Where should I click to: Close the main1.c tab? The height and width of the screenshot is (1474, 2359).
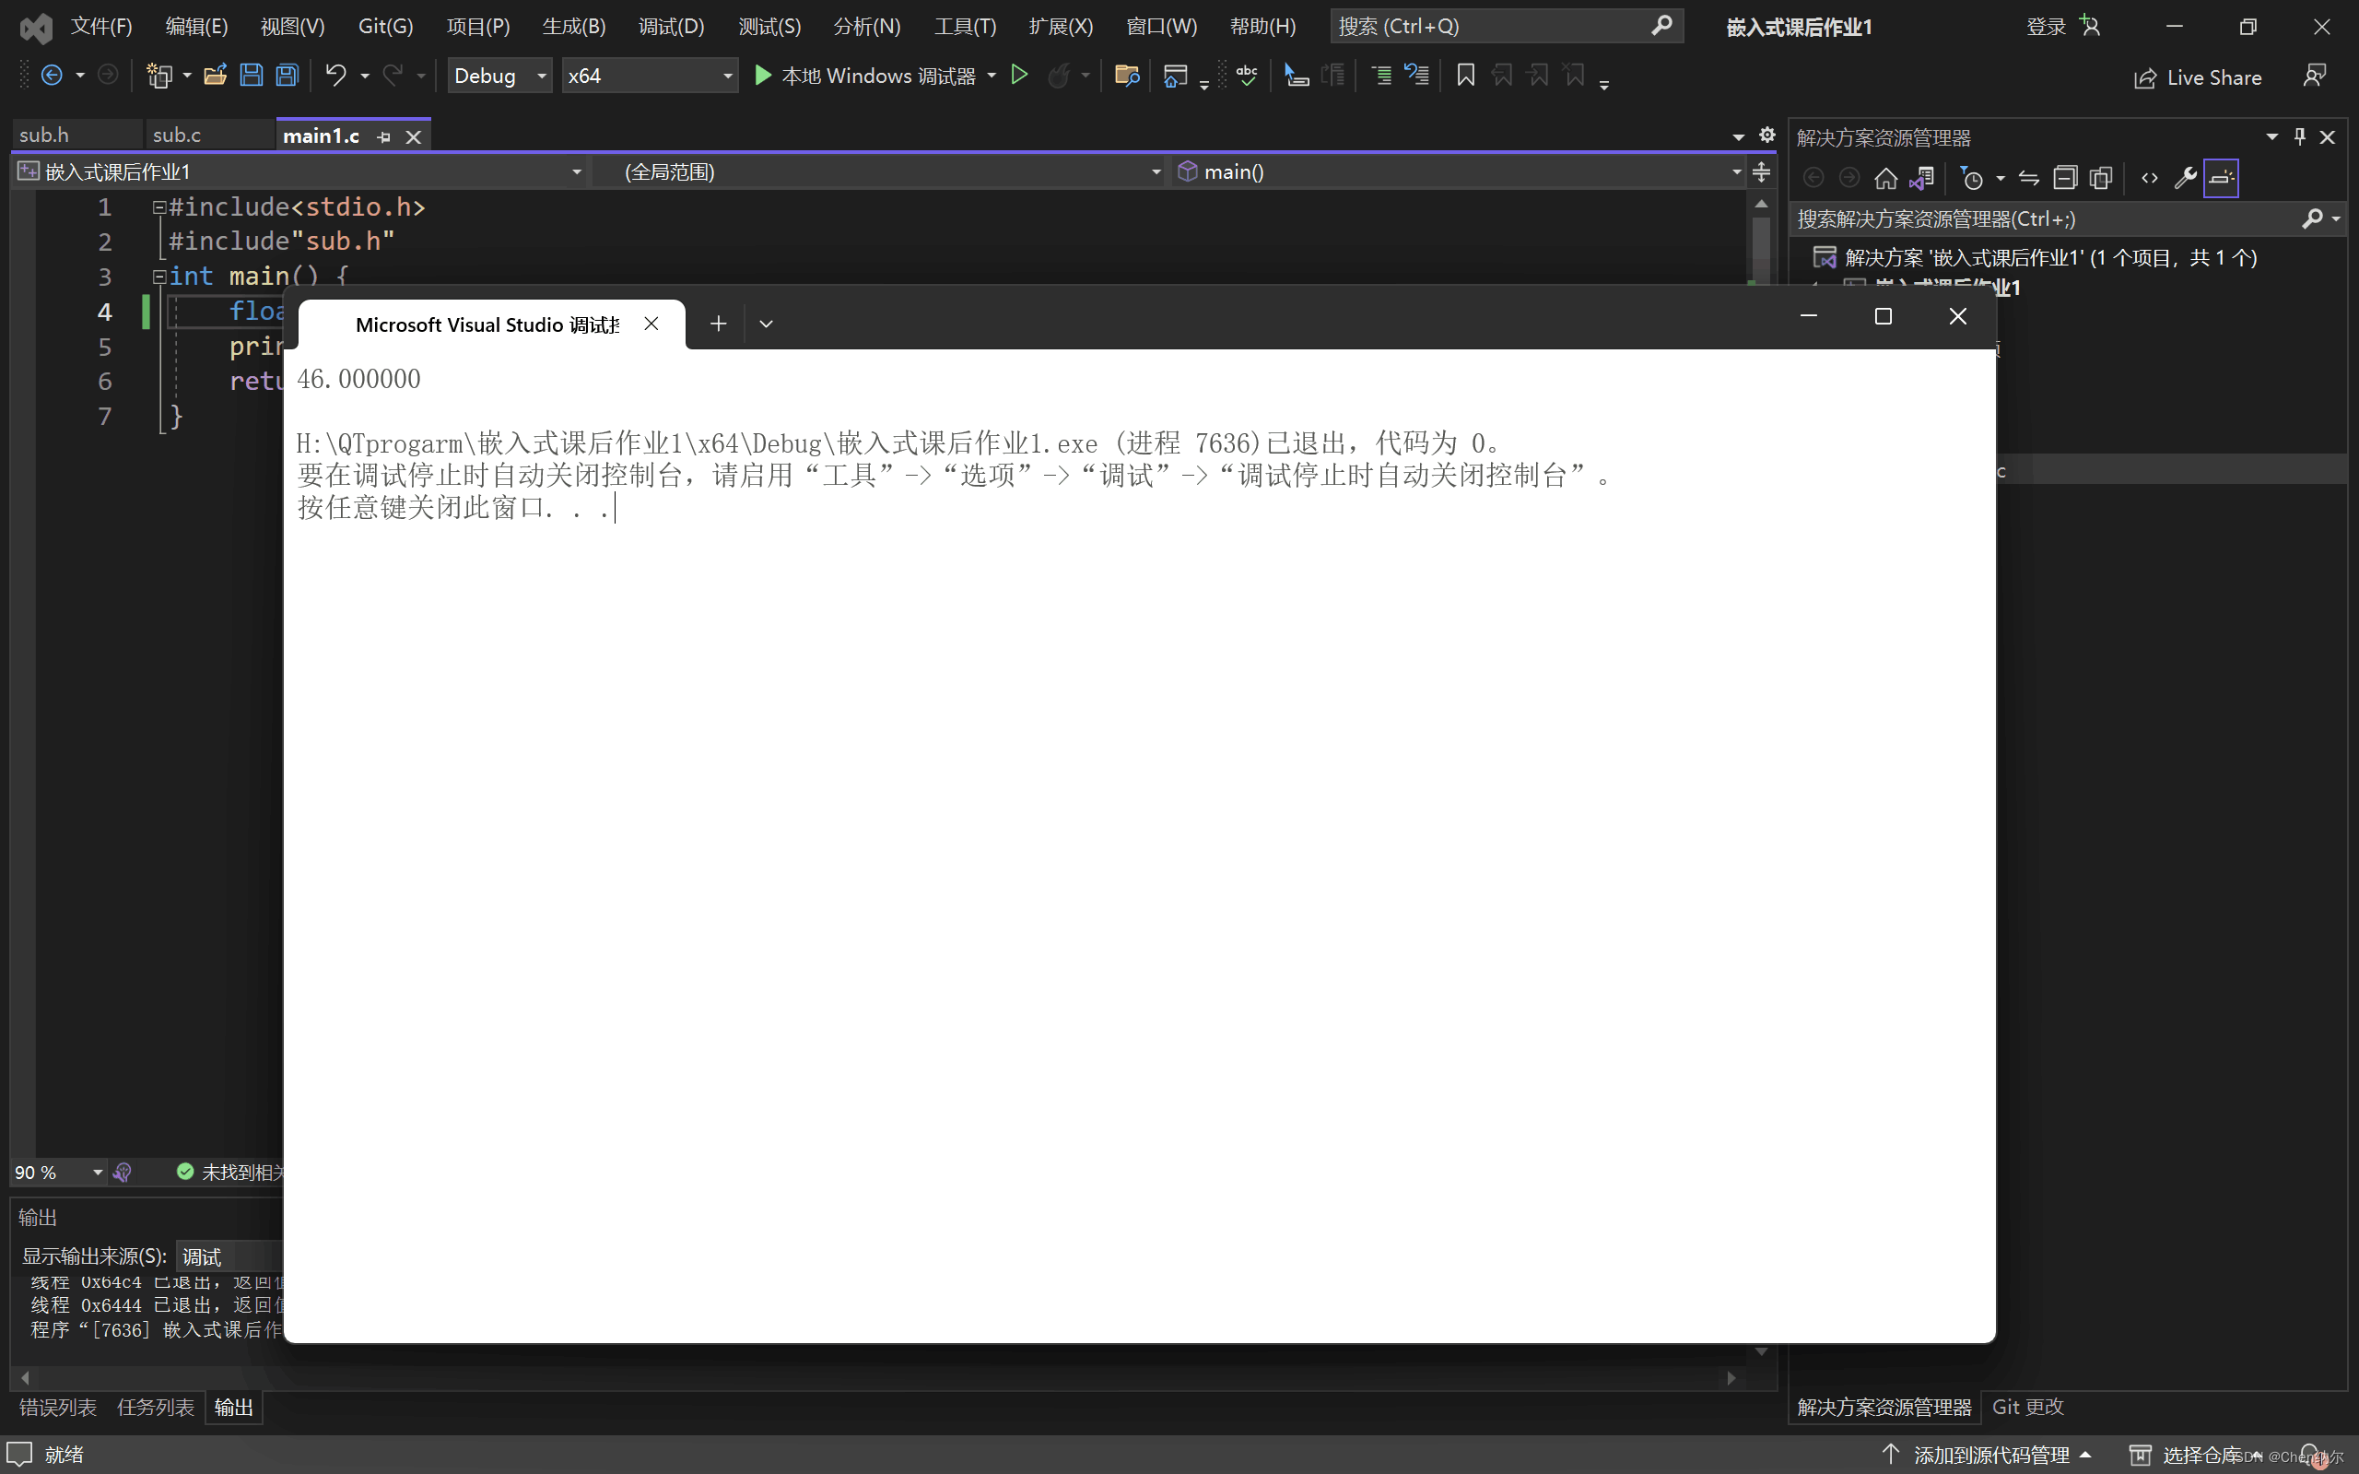[x=413, y=137]
